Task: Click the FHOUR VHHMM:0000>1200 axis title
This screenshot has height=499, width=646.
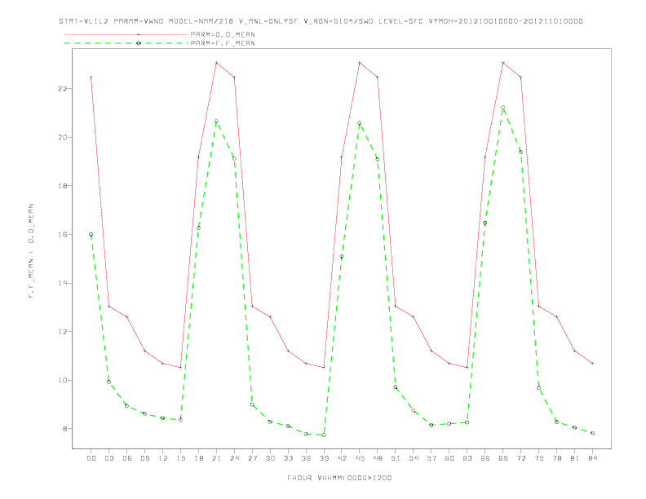Action: pos(339,478)
